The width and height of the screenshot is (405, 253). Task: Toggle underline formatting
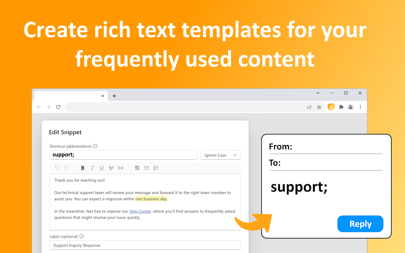click(x=102, y=168)
